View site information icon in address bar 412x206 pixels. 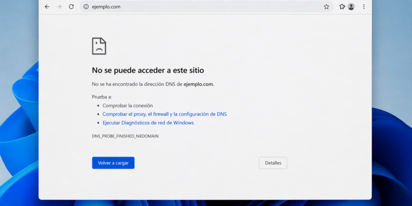click(86, 7)
